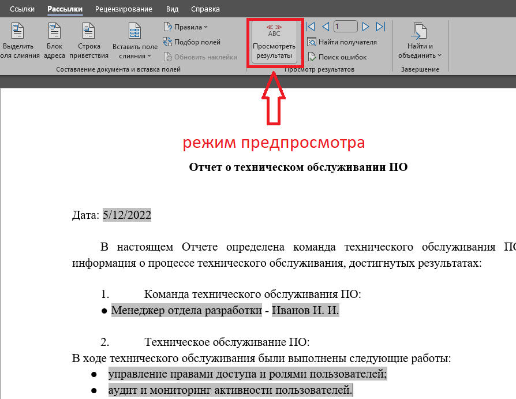Go to the first record arrow

click(x=311, y=26)
